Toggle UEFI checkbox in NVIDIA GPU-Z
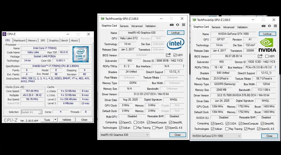281x155 pixels. coord(267,56)
